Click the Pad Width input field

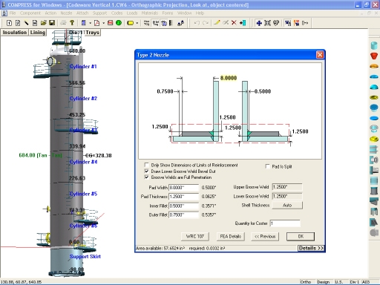[183, 188]
